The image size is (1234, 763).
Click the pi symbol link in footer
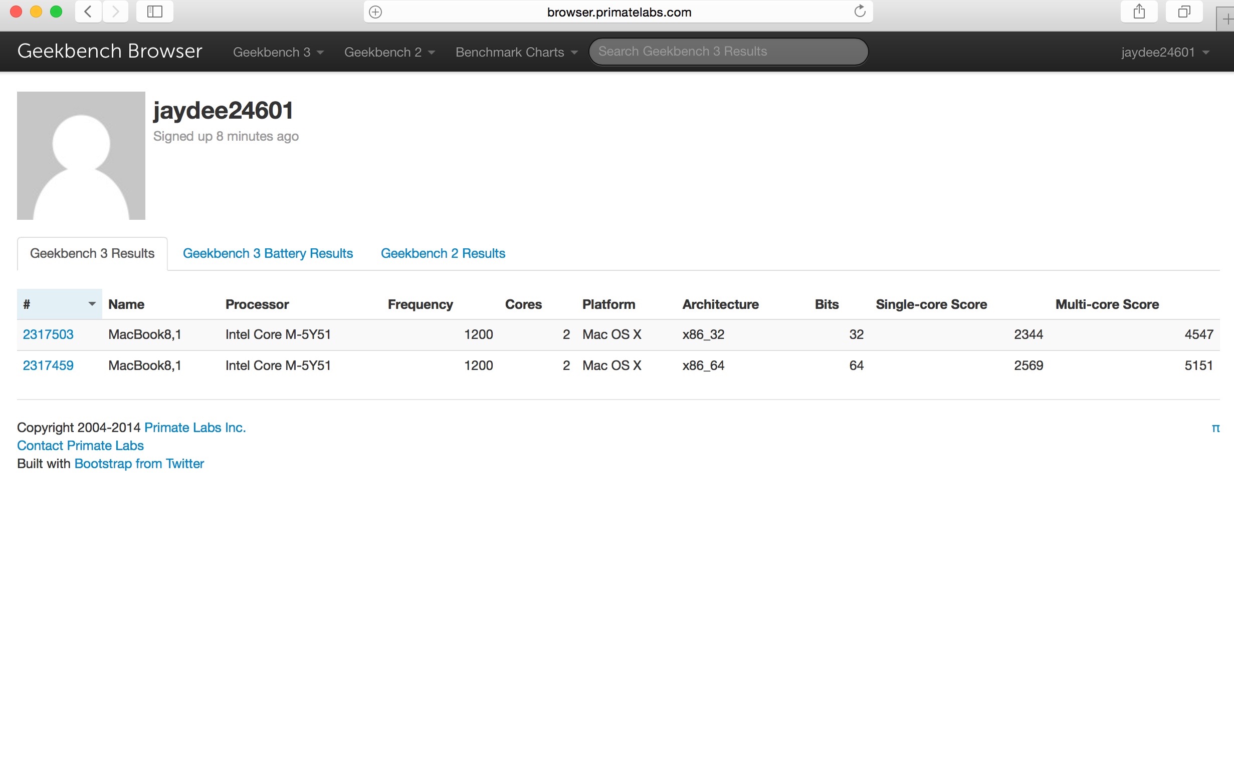tap(1215, 428)
